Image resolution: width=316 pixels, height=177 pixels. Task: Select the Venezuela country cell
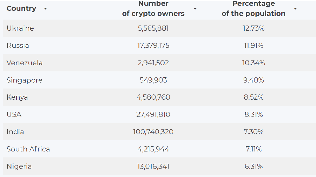pos(24,63)
